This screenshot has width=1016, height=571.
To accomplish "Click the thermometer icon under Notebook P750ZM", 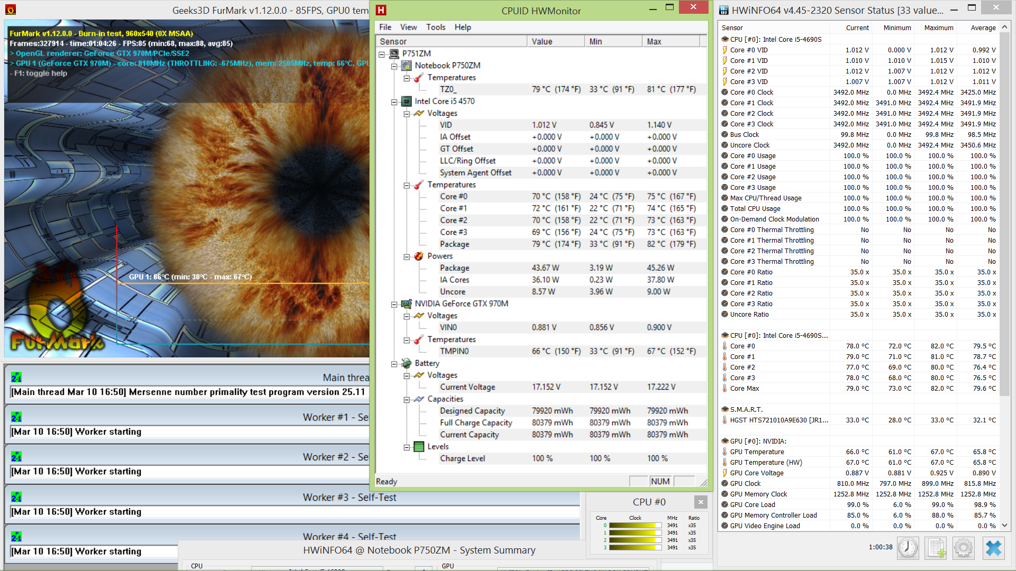I will 419,78.
